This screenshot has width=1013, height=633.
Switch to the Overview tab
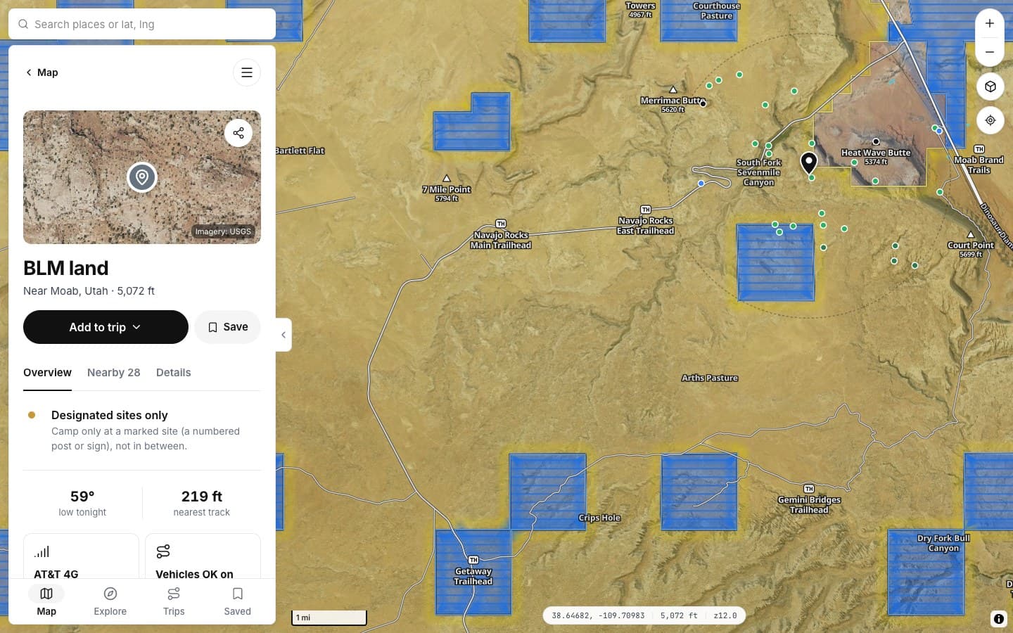[x=47, y=373]
